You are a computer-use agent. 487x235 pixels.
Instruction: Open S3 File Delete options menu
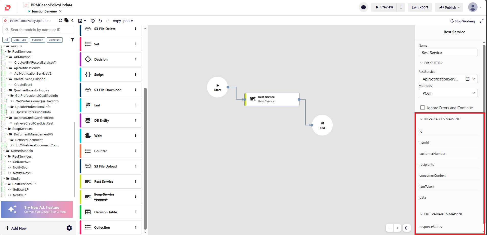click(135, 29)
